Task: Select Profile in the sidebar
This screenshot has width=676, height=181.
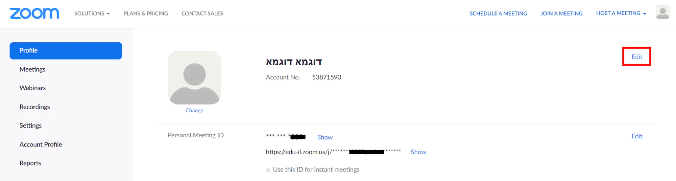Action: [x=66, y=51]
